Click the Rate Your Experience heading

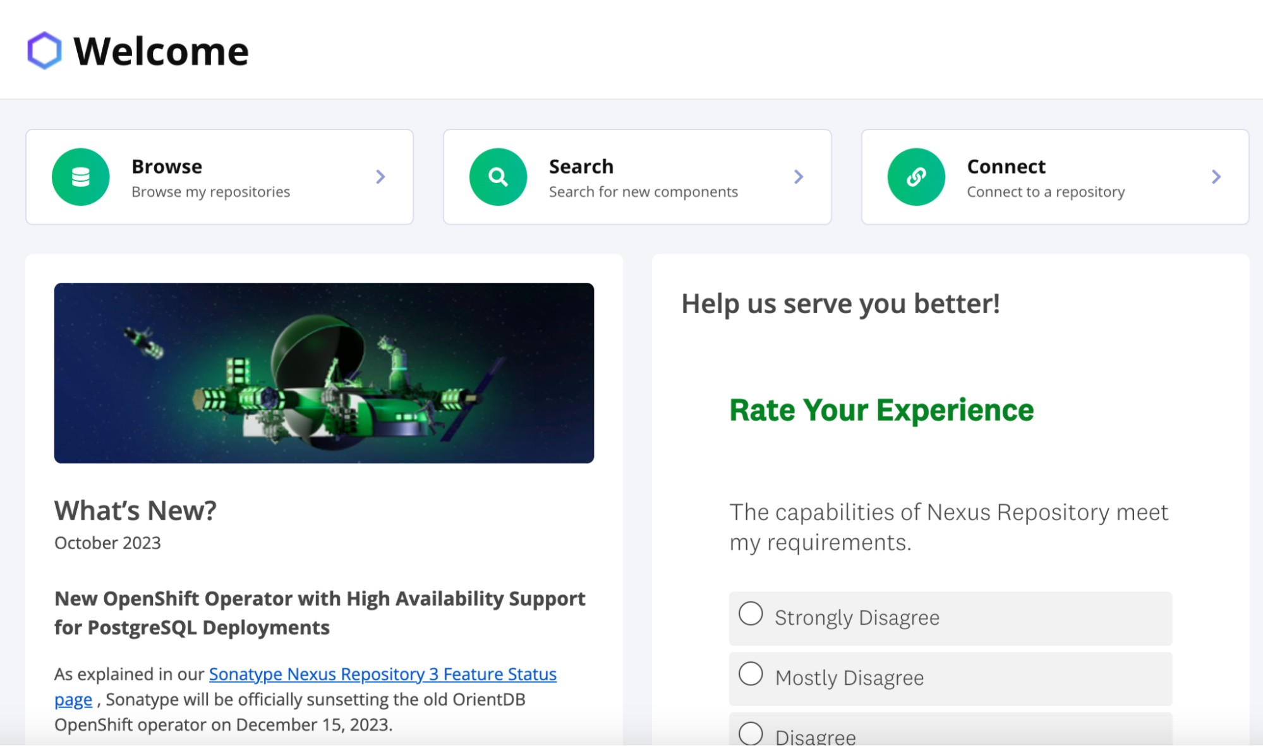(x=881, y=410)
